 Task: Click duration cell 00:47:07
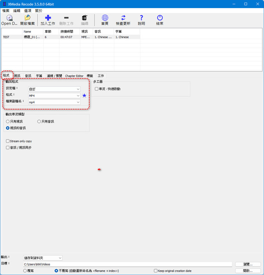[70, 37]
